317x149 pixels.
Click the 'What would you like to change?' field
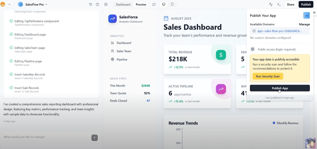point(46,137)
